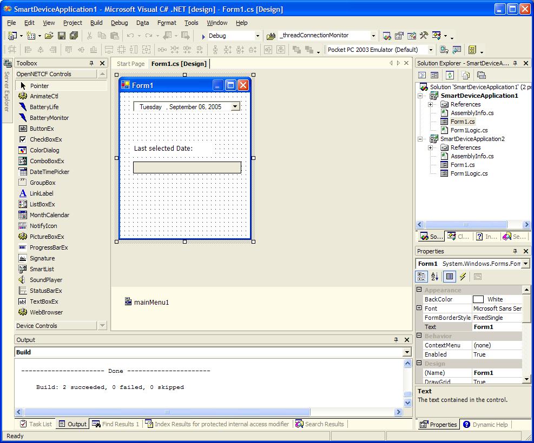The width and height of the screenshot is (534, 443).
Task: Click the Save All toolbar icon
Action: coord(74,36)
